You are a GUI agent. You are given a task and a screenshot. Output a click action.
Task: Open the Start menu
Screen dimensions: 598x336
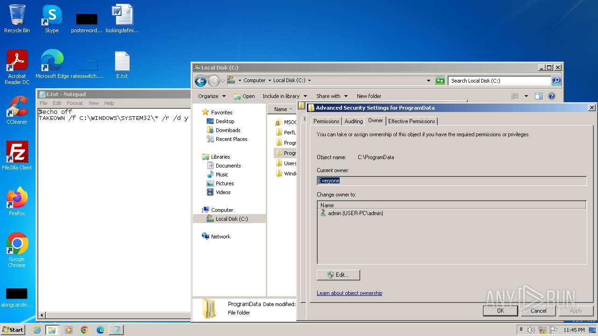pos(13,330)
